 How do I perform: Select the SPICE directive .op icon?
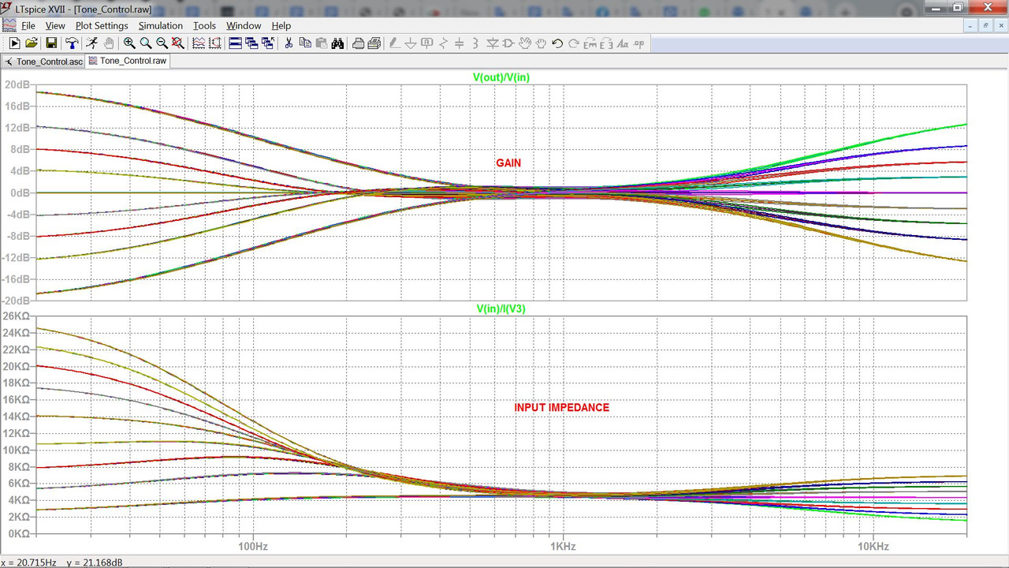click(639, 43)
